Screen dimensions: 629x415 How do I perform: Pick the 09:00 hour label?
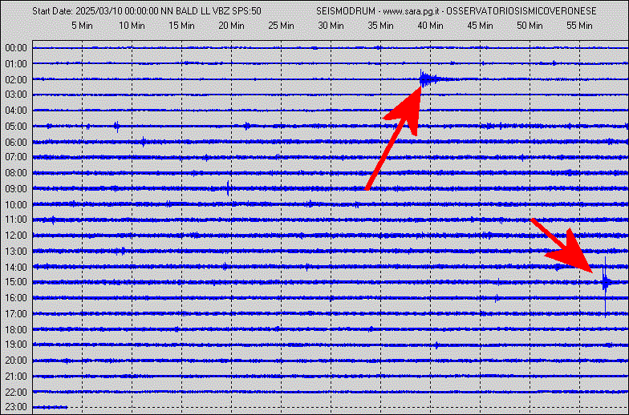16,189
